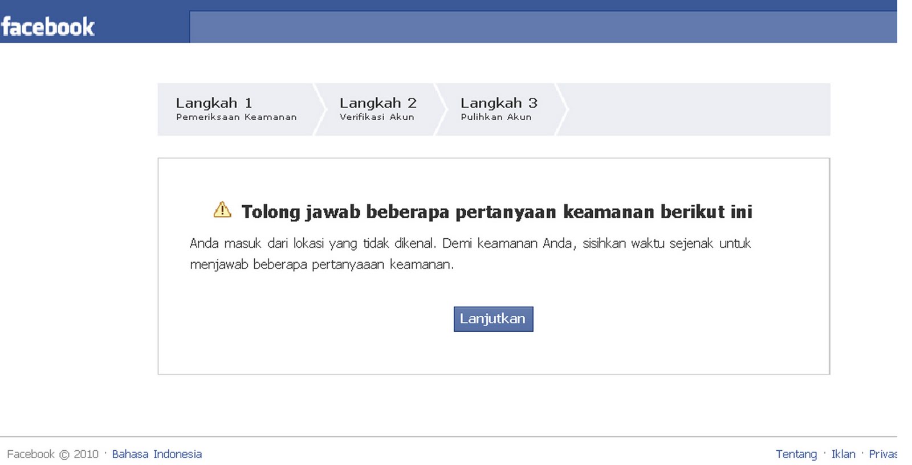Viewport: 912px width, 465px height.
Task: Click the paragraph beginning 'Anda masuk dari lokasi'
Action: (470, 254)
